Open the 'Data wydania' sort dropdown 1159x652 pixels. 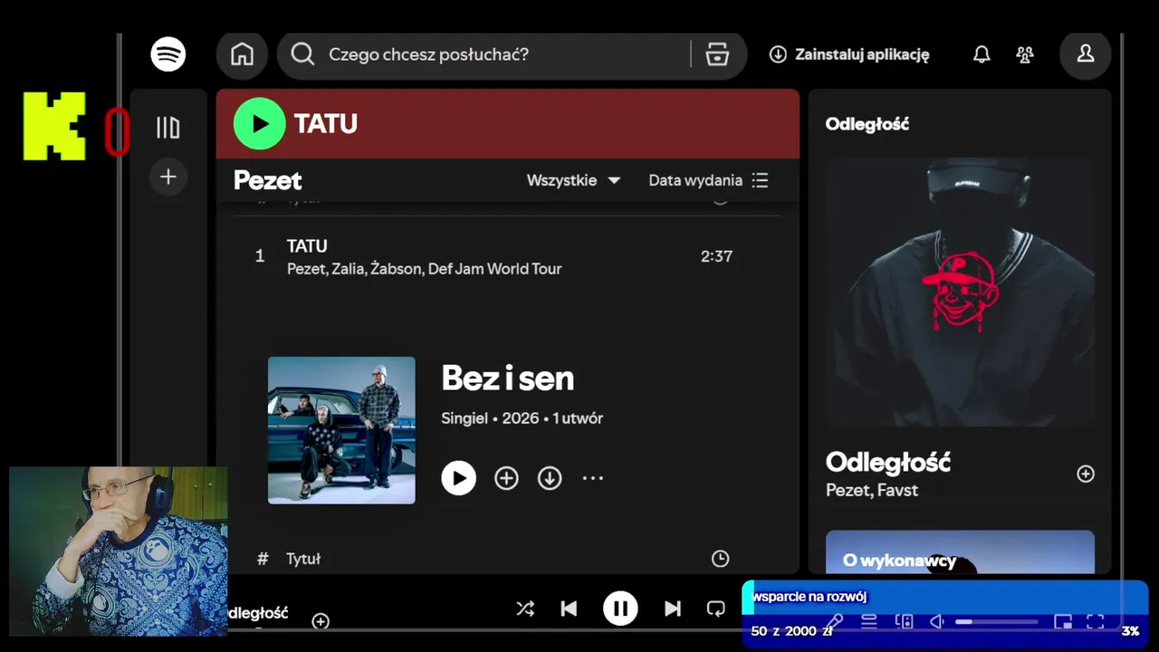pyautogui.click(x=708, y=180)
